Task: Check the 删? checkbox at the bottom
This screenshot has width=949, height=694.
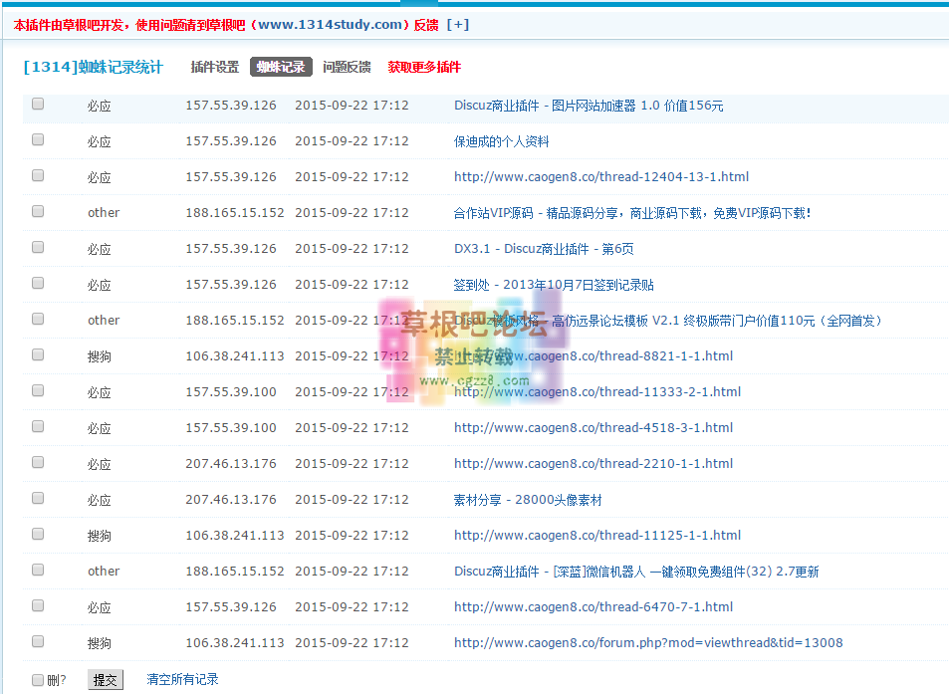Action: [x=37, y=678]
